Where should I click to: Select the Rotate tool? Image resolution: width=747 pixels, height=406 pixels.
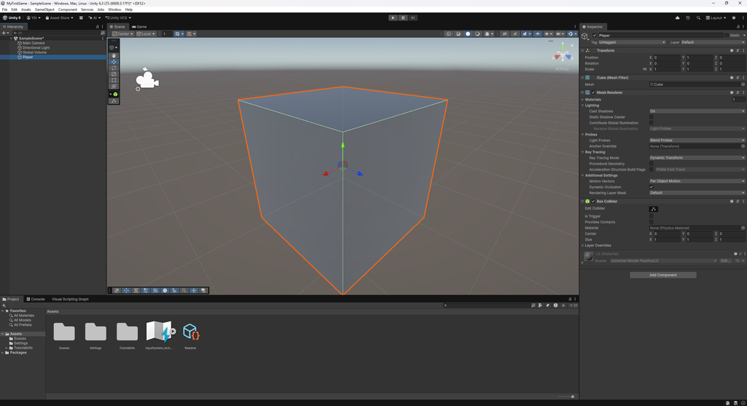[x=114, y=68]
